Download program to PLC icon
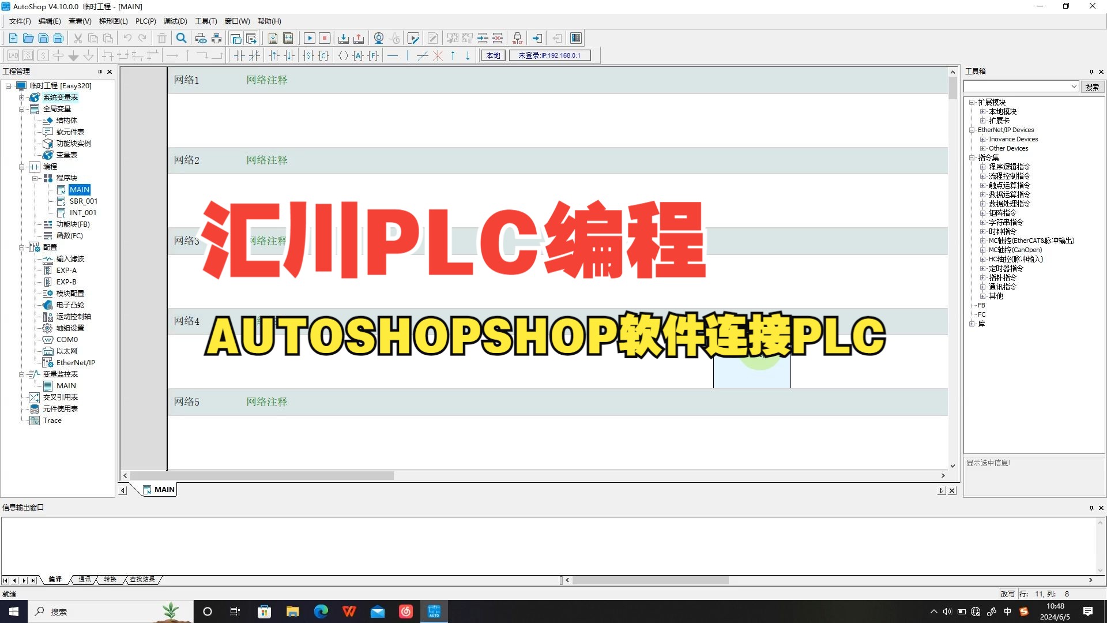 tap(344, 38)
